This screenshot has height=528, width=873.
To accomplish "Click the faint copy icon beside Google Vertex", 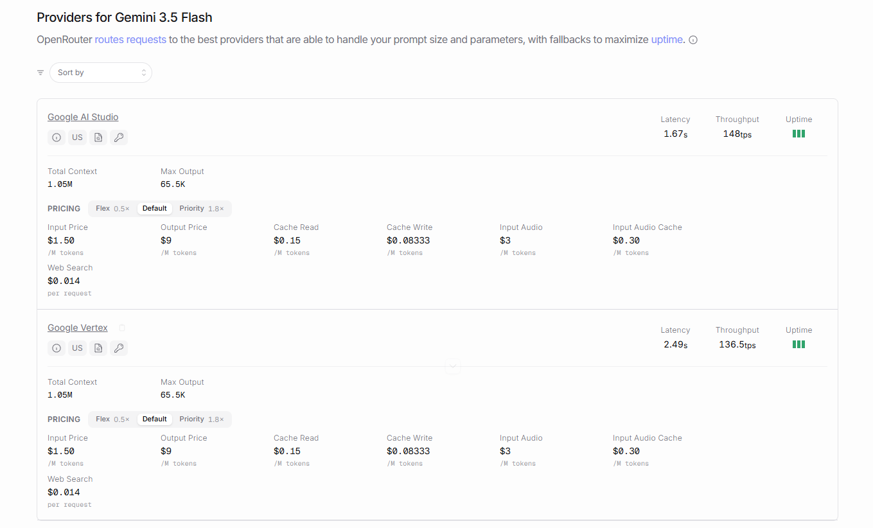I will pos(122,328).
